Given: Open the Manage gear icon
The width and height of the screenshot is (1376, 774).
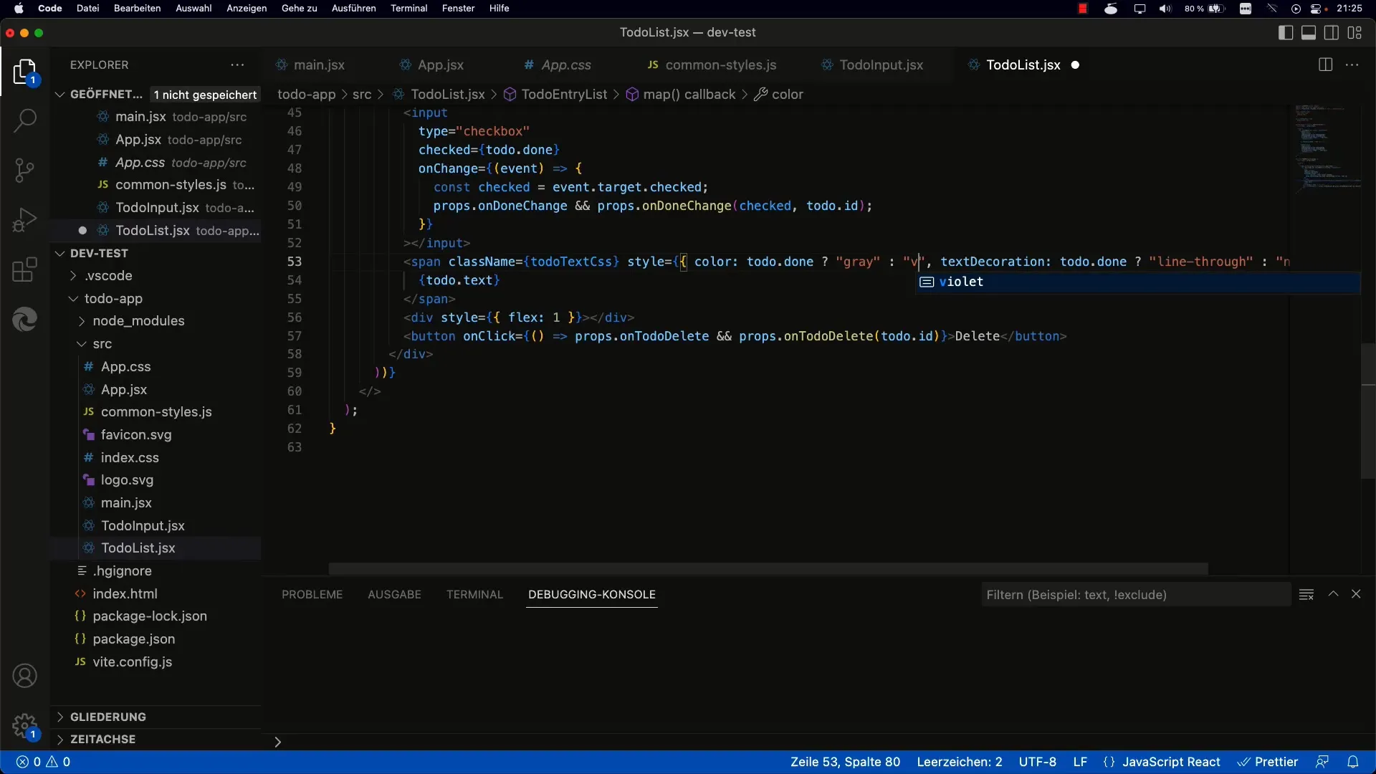Looking at the screenshot, I should 25,725.
